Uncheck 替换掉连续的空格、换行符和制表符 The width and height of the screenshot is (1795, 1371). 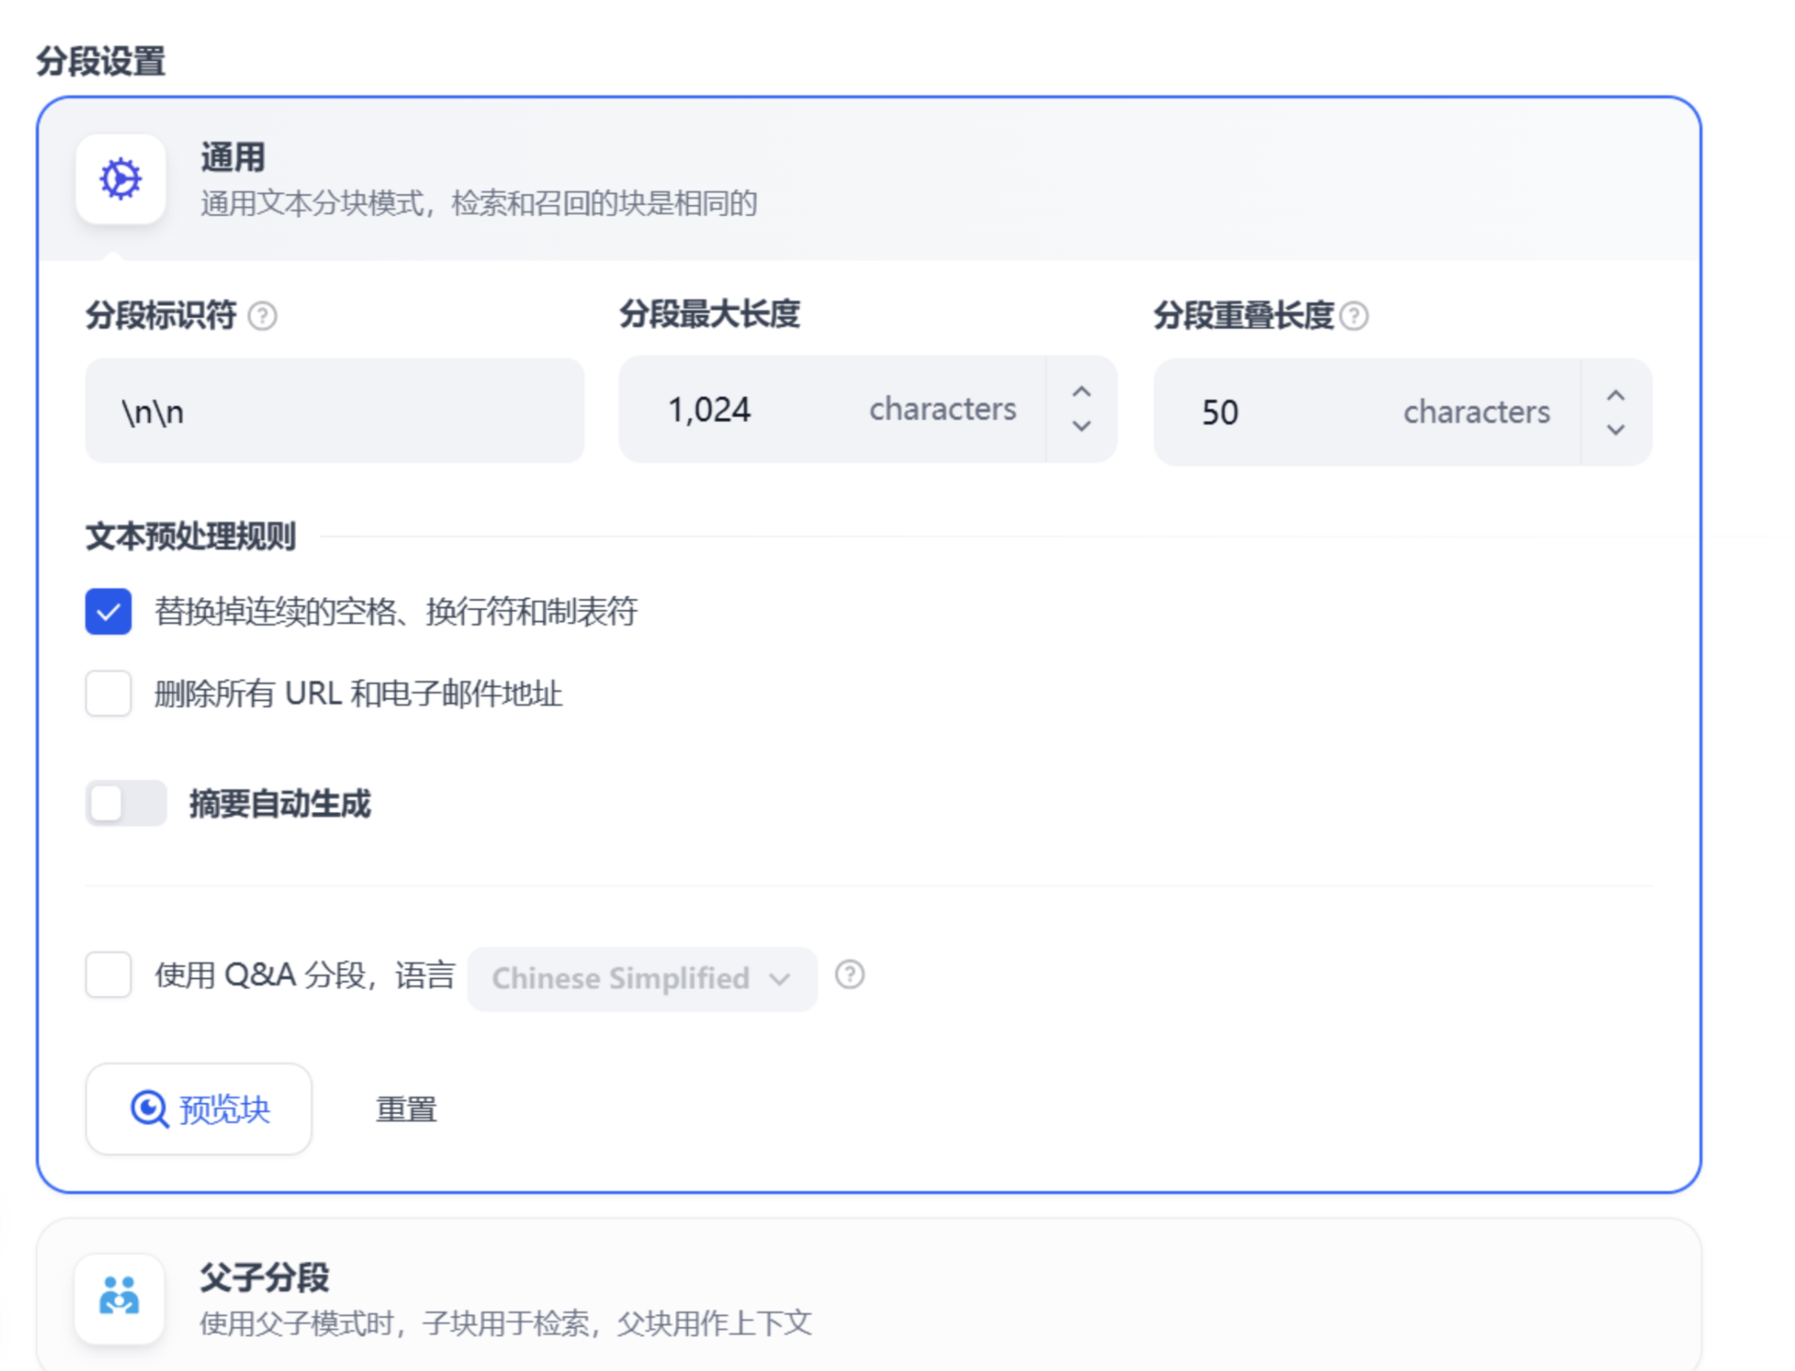[109, 612]
